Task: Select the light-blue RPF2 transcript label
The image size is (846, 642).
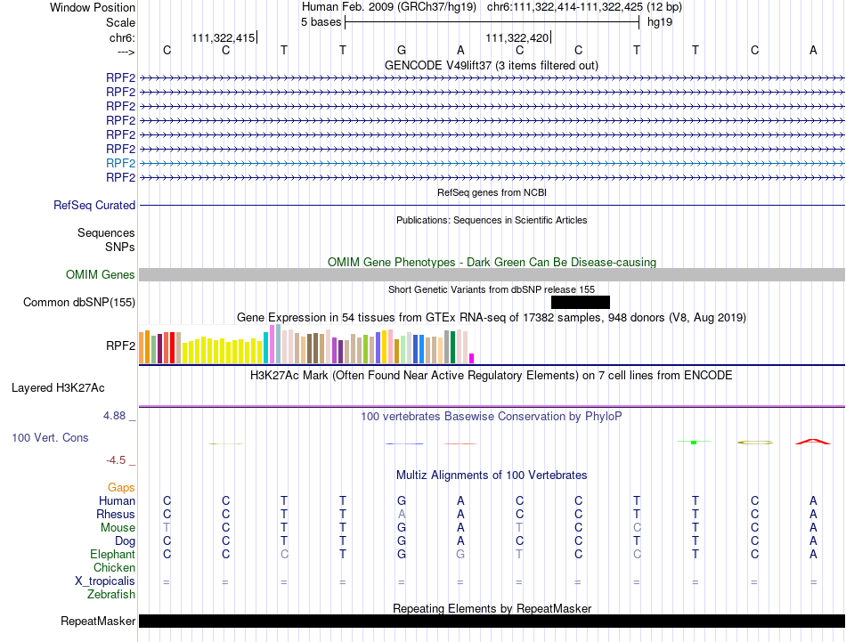Action: (120, 163)
